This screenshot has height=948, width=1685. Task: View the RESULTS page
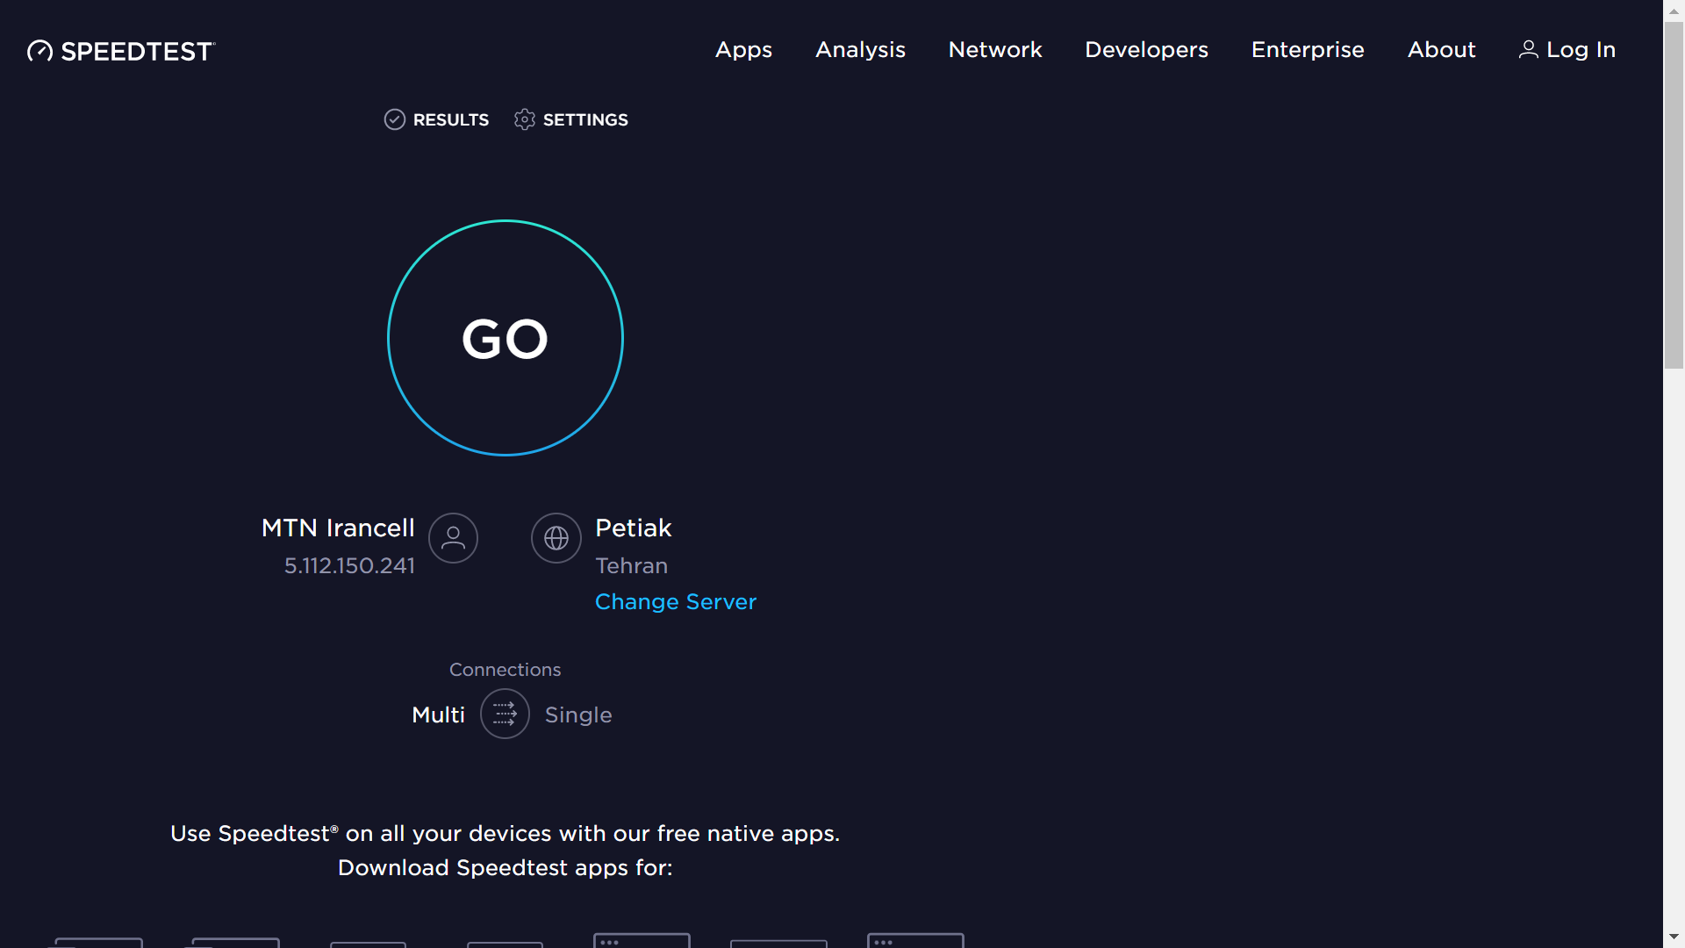coord(436,119)
